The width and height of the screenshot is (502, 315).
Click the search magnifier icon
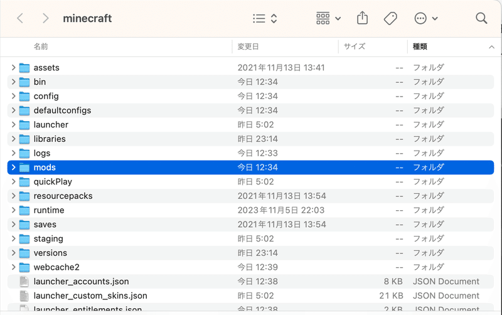point(481,18)
